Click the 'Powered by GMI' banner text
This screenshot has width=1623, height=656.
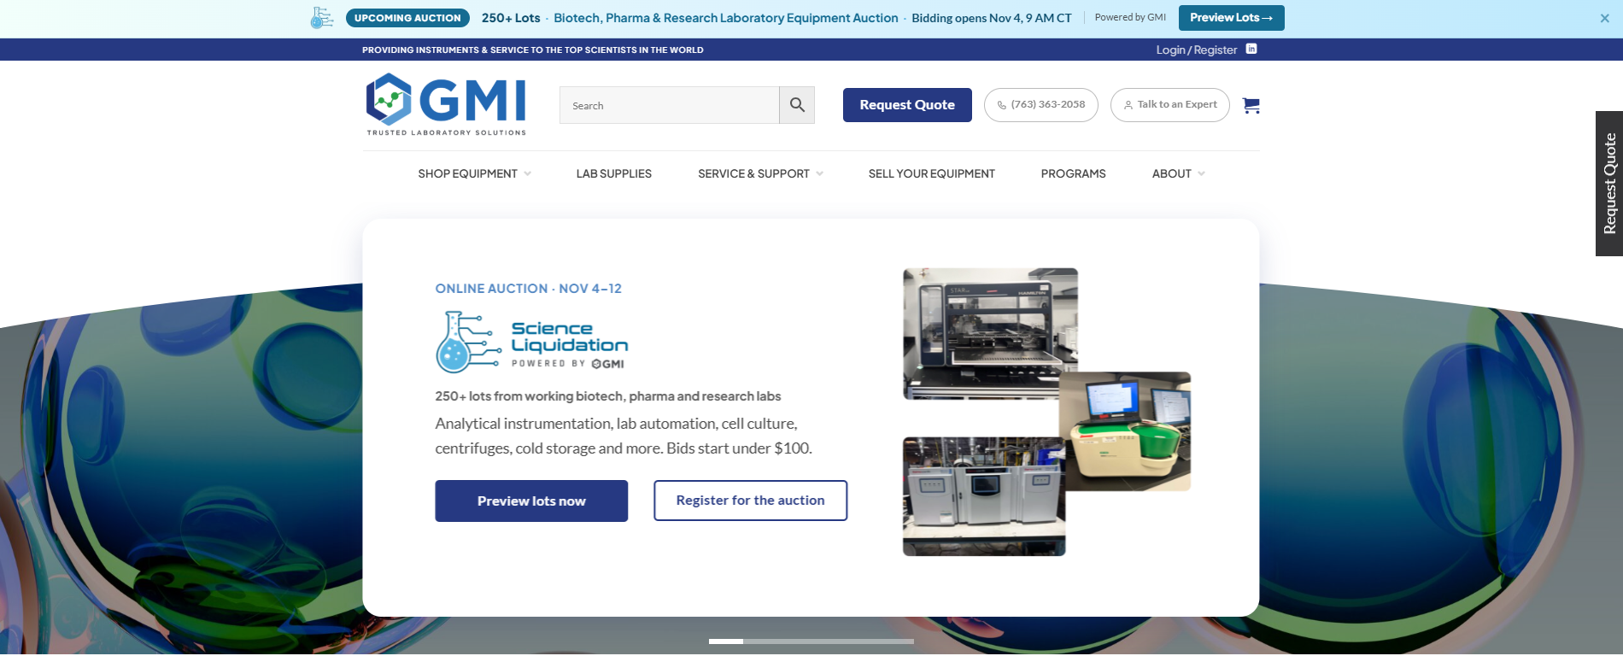1130,18
